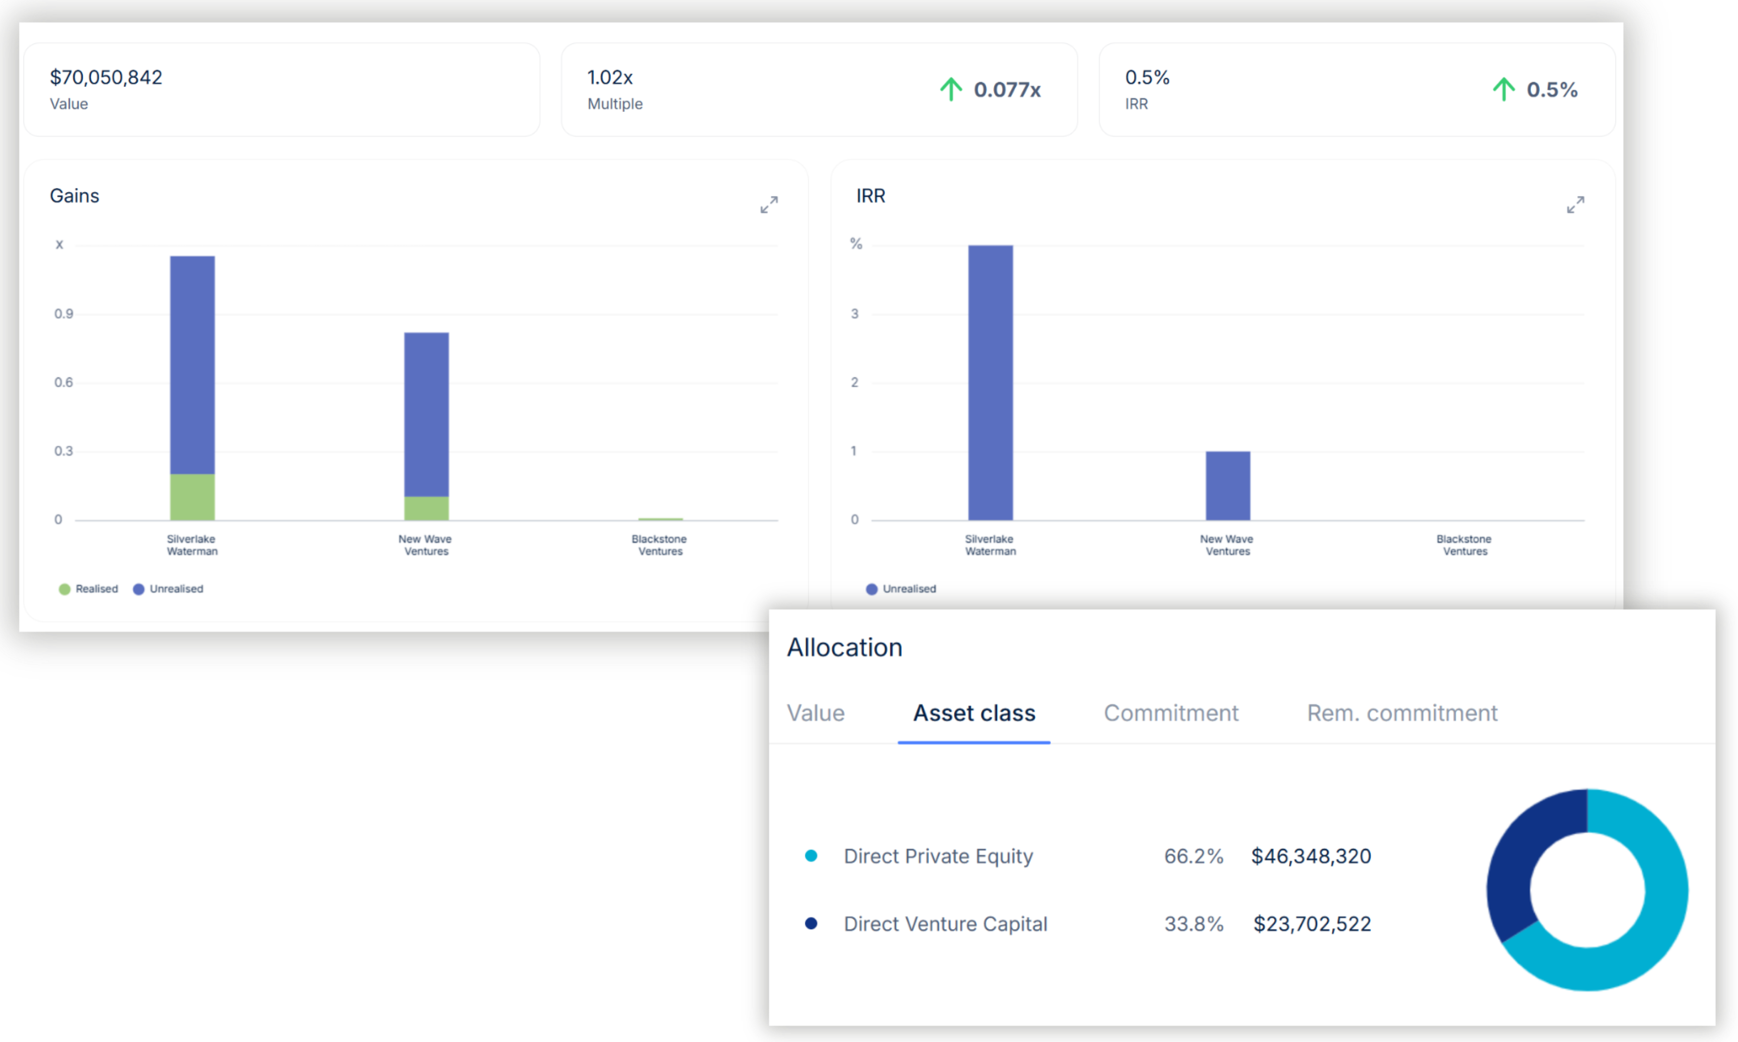This screenshot has width=1738, height=1042.
Task: Click New Wave Ventures bar in IRR chart
Action: [x=1227, y=486]
